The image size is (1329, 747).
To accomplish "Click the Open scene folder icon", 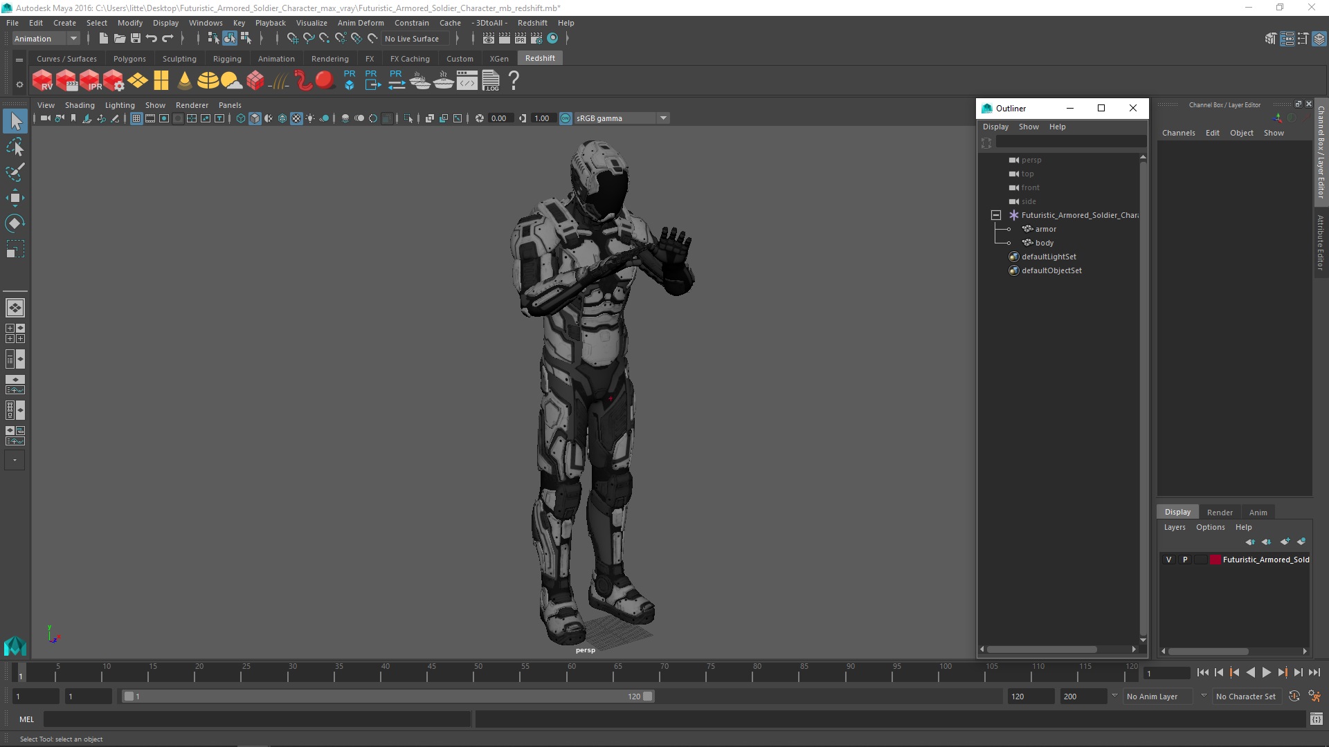I will (x=119, y=39).
